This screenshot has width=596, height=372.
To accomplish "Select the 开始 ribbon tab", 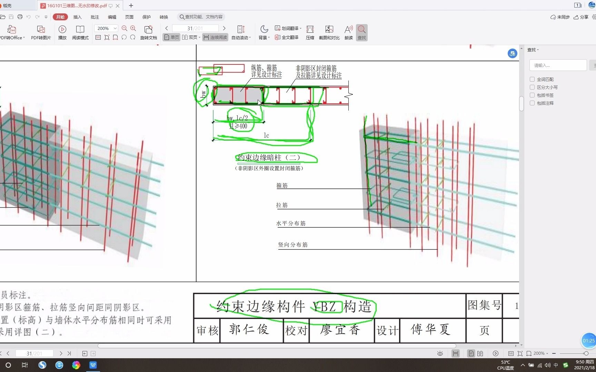I will click(60, 17).
